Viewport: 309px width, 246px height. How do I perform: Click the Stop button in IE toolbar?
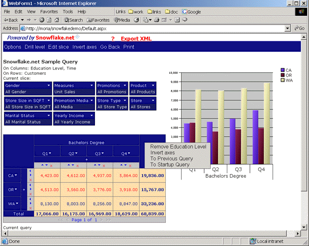[x=42, y=20]
